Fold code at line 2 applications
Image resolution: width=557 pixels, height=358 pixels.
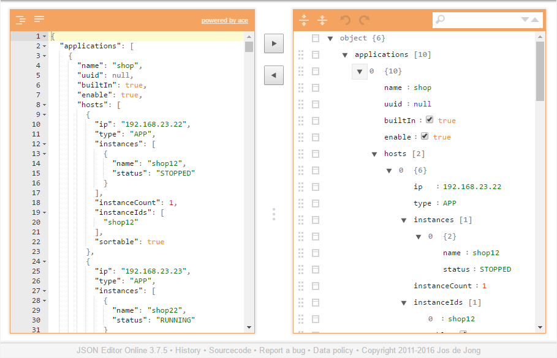click(x=44, y=46)
